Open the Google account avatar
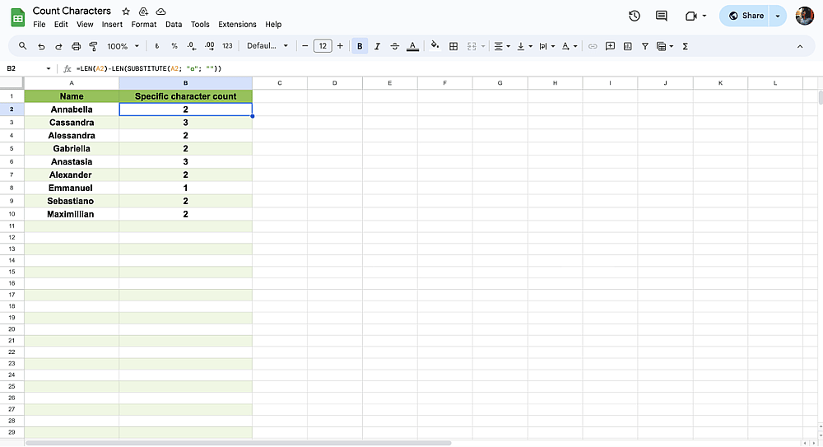Viewport: 823px width, 447px height. [805, 16]
